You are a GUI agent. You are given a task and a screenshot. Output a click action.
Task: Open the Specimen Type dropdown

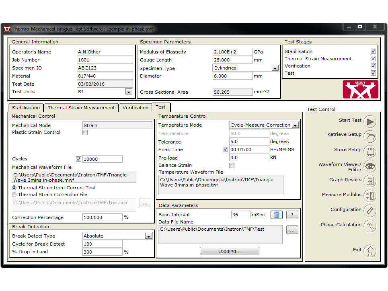275,68
